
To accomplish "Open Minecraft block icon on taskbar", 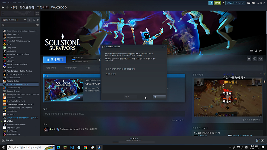I will click(65, 147).
